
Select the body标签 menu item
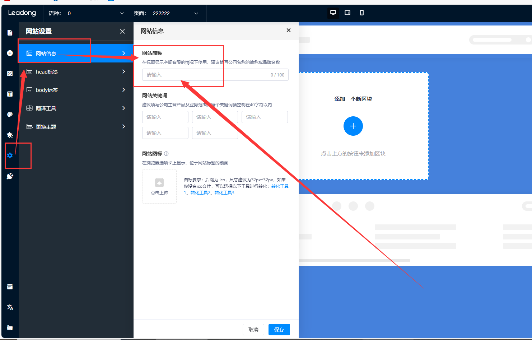pyautogui.click(x=76, y=90)
